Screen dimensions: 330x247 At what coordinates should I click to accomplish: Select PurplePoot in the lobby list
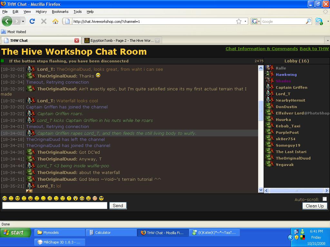point(287,133)
